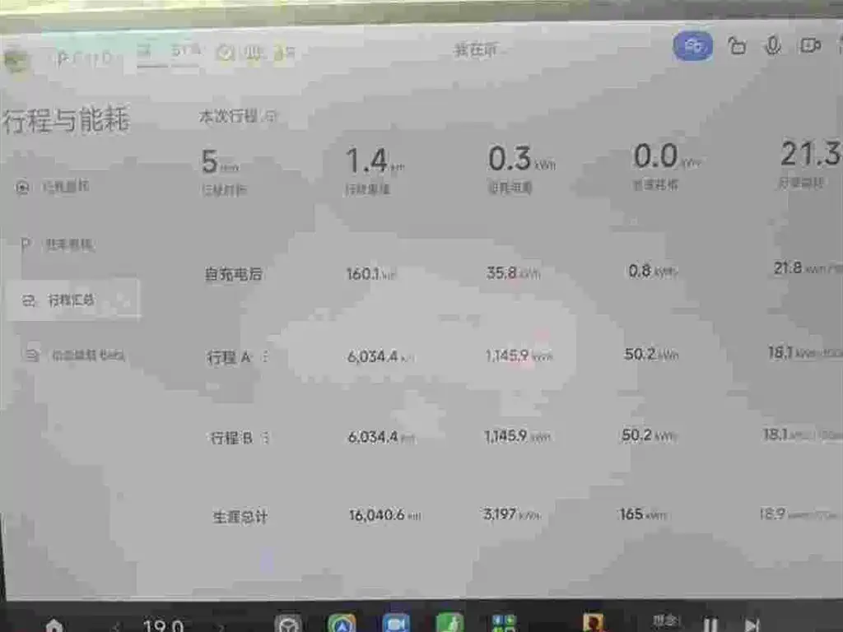This screenshot has height=632, width=843.
Task: Tap the 行程 A row label
Action: (x=229, y=357)
